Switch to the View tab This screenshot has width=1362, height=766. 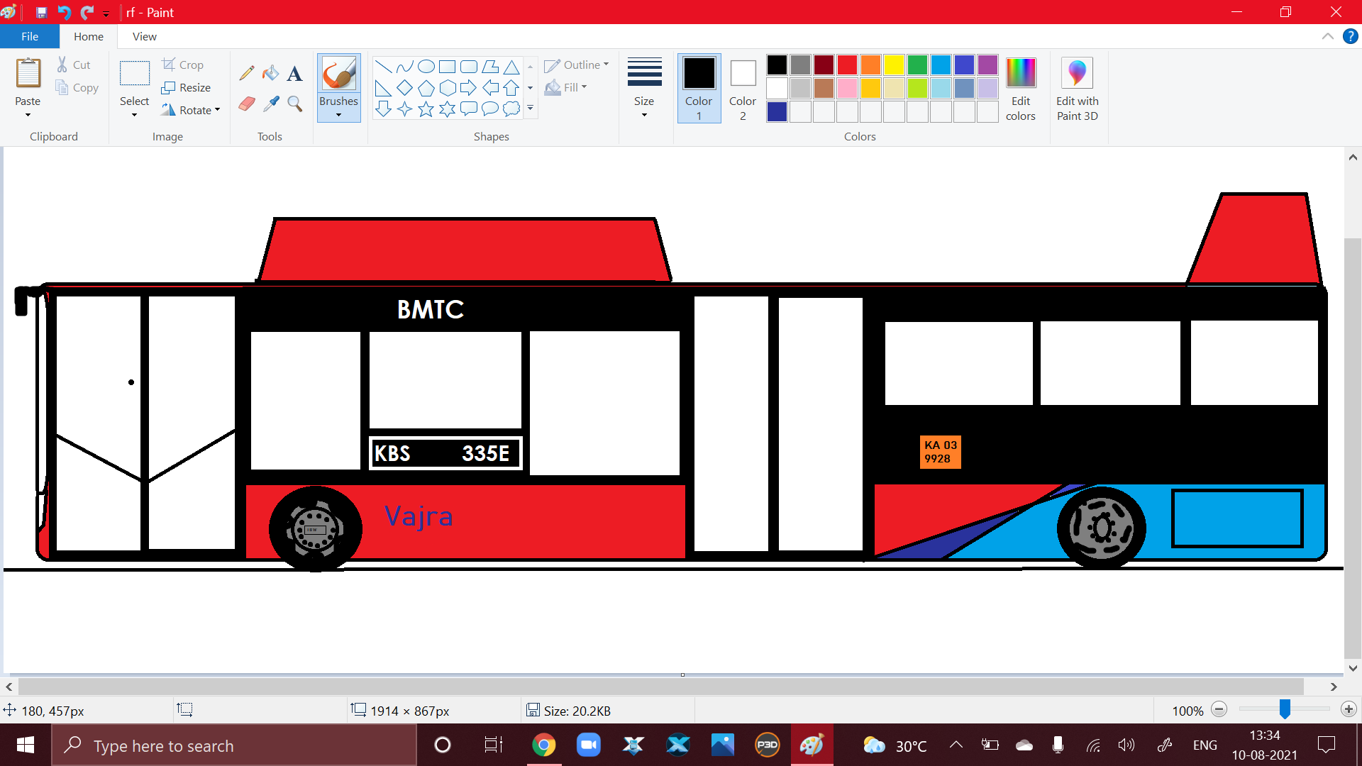[x=145, y=36]
